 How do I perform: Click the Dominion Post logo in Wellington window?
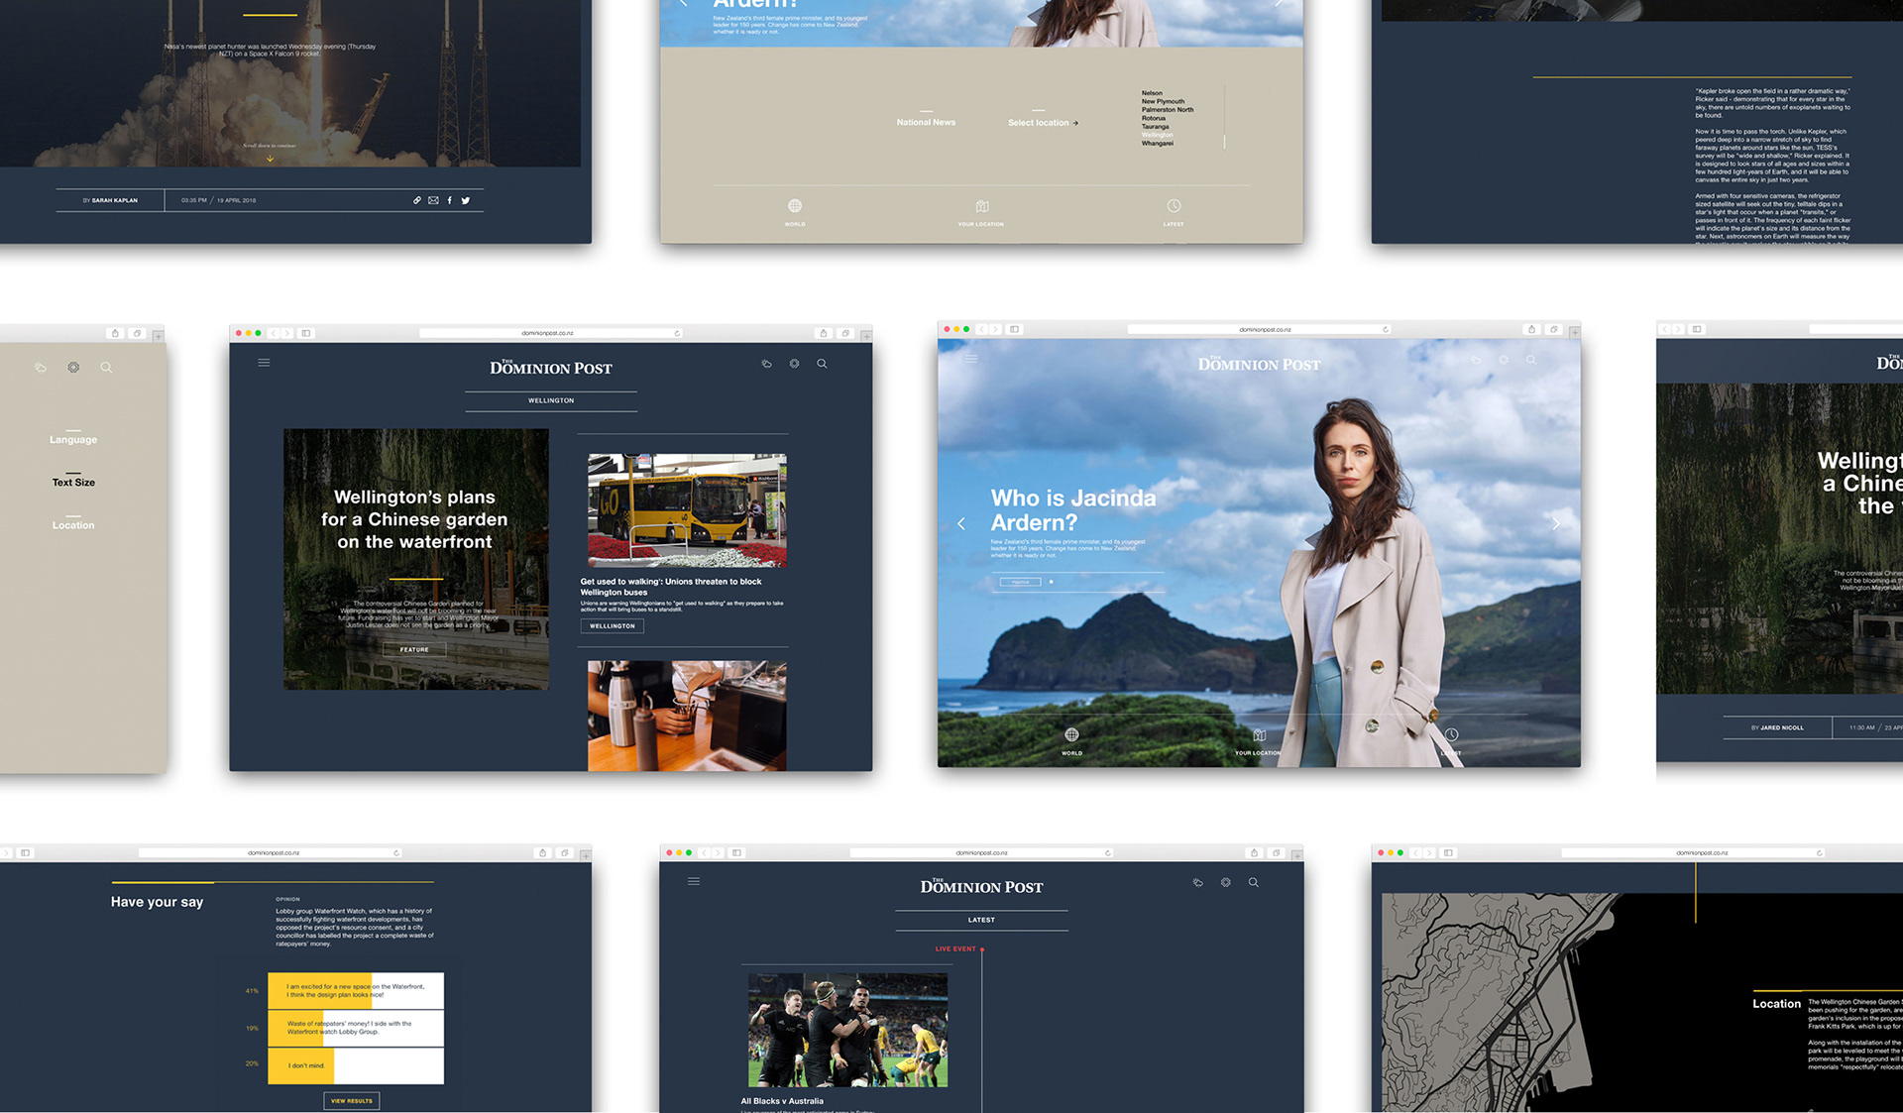tap(551, 368)
